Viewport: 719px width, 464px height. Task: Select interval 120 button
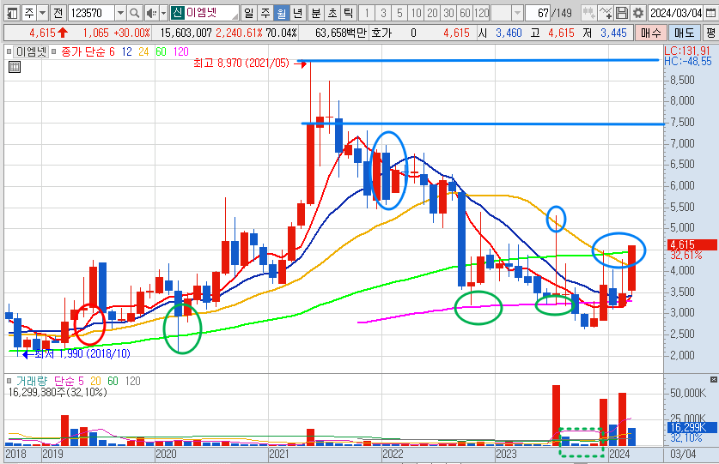tap(481, 13)
